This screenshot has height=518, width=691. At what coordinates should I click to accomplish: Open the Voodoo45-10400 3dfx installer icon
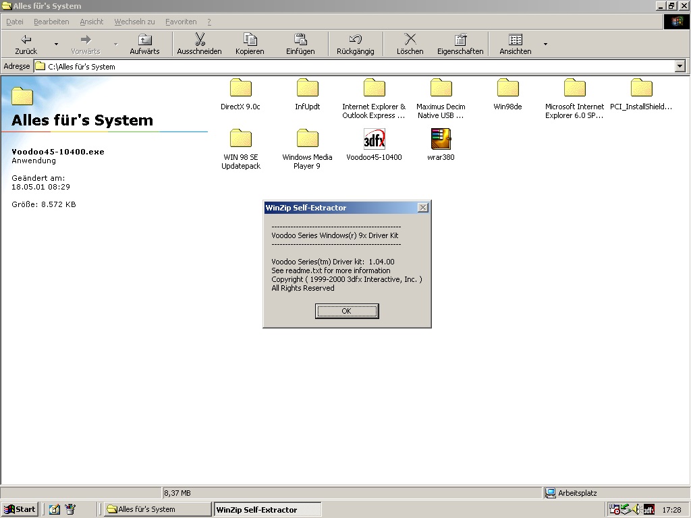click(x=374, y=140)
